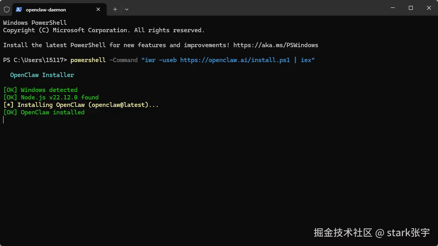
Task: Click the iex argument in the command
Action: pos(307,60)
